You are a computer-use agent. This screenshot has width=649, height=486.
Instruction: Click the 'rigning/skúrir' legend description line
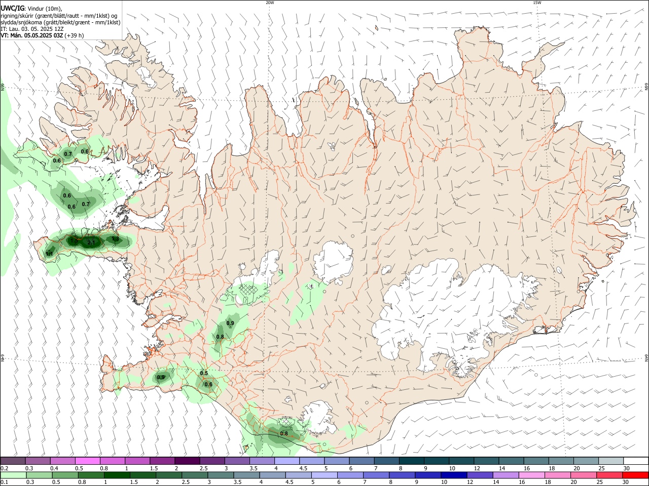(59, 16)
